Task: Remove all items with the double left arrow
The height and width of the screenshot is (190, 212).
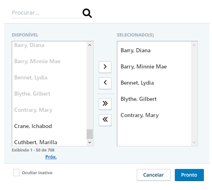Action: tap(105, 120)
